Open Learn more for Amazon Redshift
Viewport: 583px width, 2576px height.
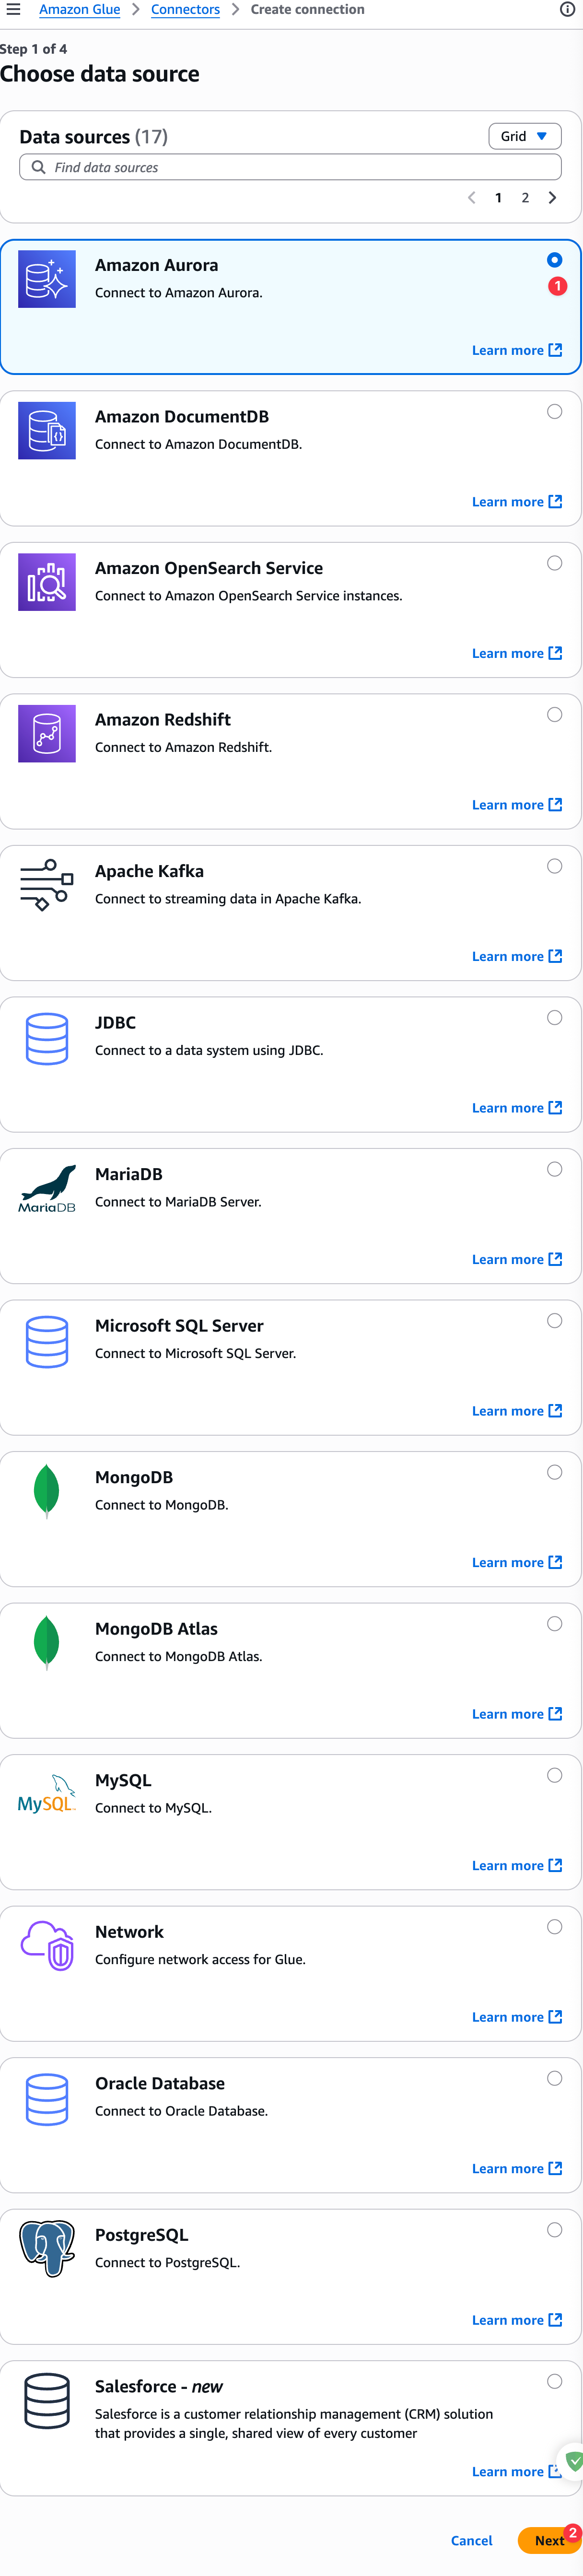point(517,805)
